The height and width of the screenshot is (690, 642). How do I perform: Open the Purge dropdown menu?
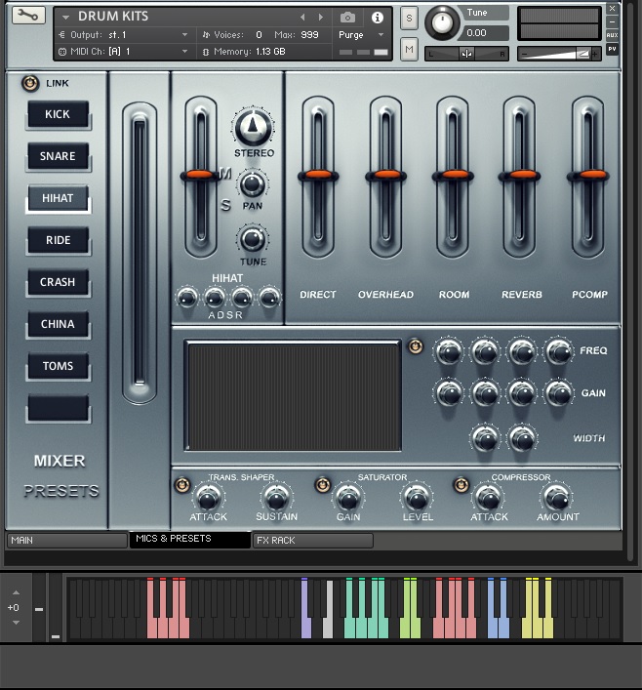(x=381, y=35)
